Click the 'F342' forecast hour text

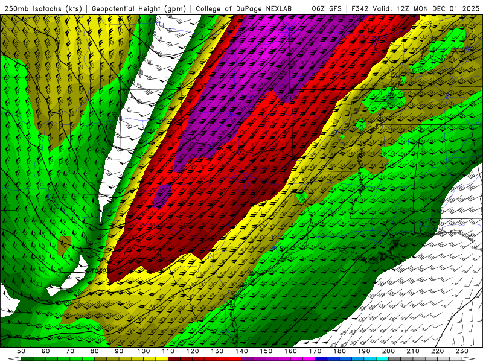[360, 9]
